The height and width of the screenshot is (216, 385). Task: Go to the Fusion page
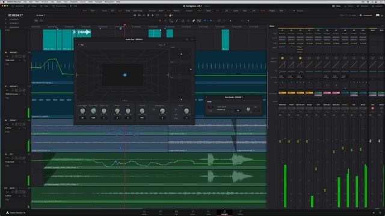[x=192, y=212]
